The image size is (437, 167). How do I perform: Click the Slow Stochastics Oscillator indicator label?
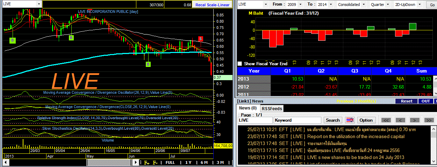point(108,128)
